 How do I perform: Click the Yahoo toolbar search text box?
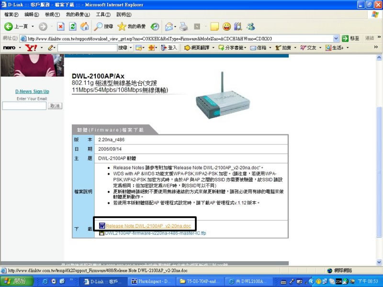(x=88, y=47)
